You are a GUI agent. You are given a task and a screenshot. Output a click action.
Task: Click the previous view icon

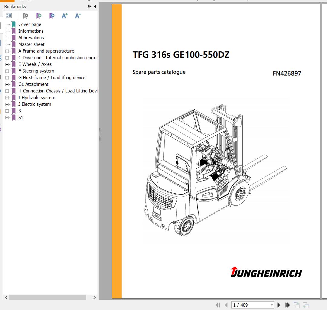coord(296,305)
